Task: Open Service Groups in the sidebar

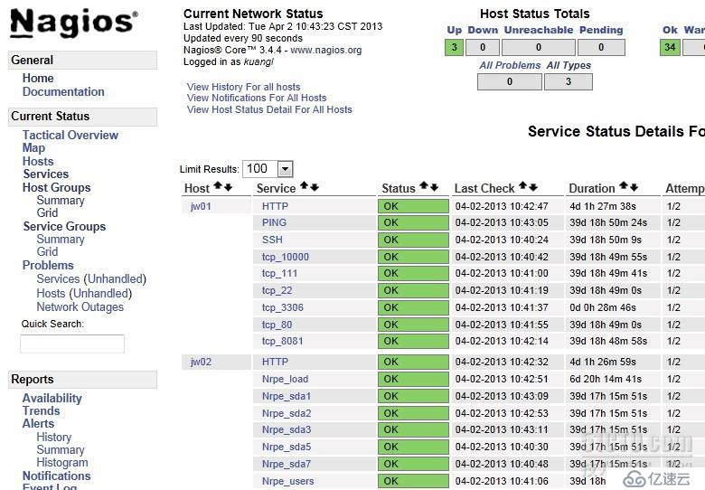Action: click(64, 227)
